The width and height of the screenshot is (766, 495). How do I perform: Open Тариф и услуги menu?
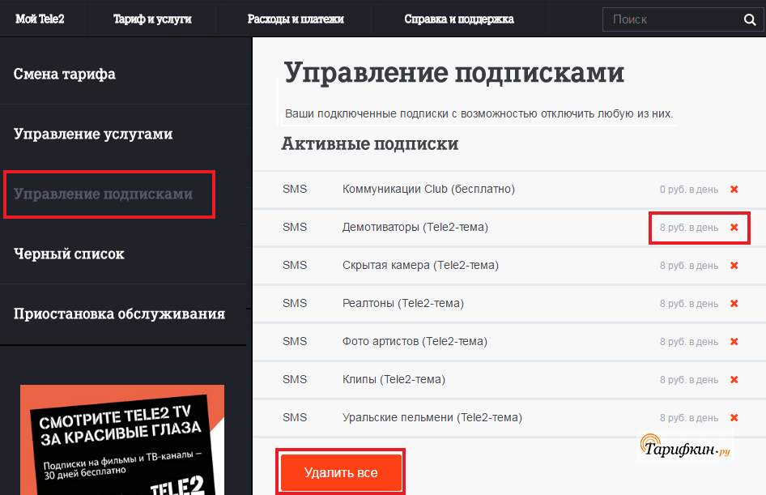152,19
